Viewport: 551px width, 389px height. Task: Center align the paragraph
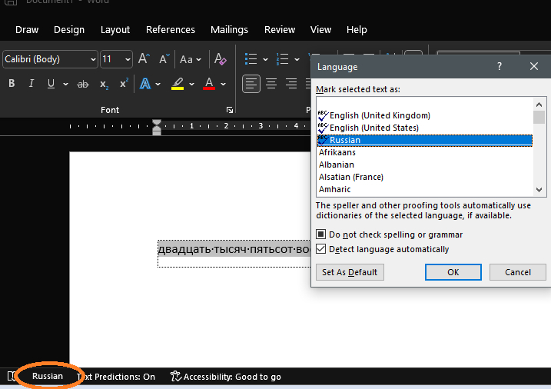(271, 84)
